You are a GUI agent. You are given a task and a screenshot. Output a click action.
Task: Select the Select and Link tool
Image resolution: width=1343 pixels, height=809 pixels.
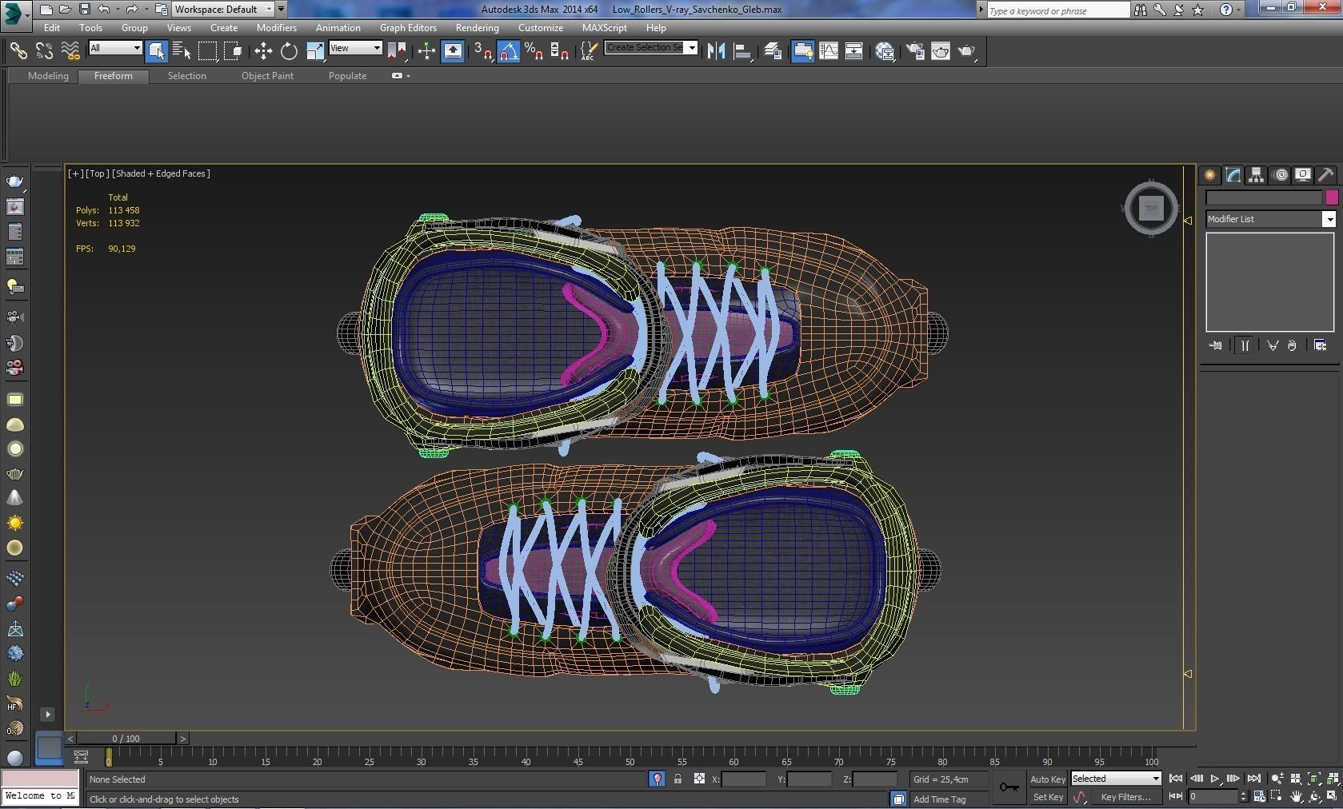click(x=18, y=51)
